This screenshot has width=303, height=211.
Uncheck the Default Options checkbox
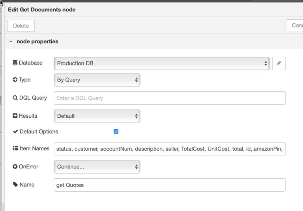point(116,131)
